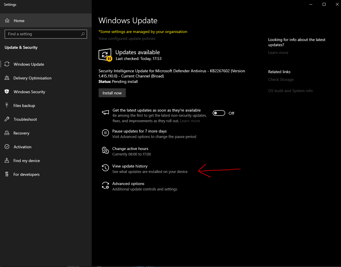Click the Delivery Optimisation icon
Screen dimensions: 341x267
[7, 78]
